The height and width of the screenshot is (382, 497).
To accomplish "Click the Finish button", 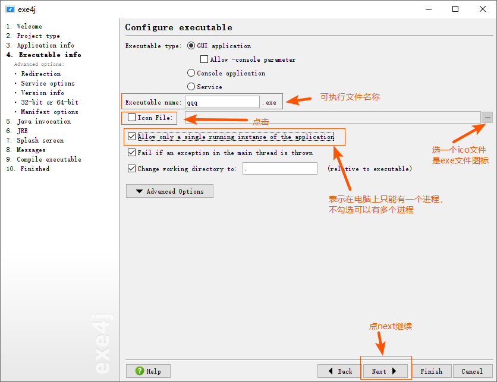I will tap(432, 371).
